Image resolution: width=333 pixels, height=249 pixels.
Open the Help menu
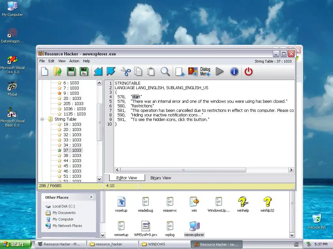[86, 61]
